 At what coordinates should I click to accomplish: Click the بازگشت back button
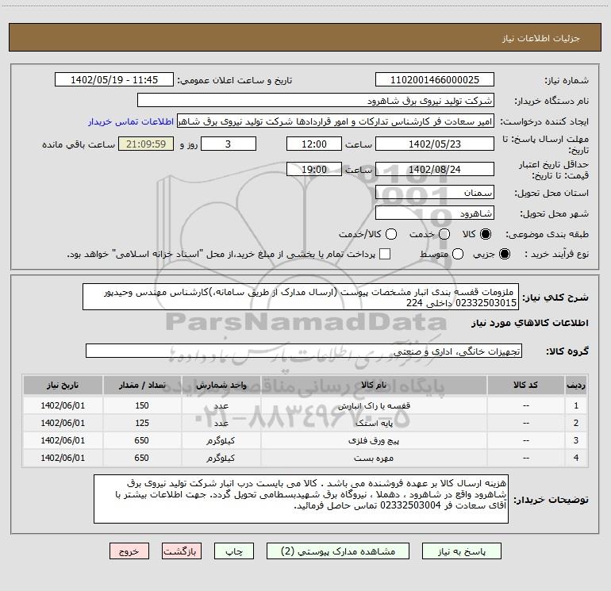(182, 551)
